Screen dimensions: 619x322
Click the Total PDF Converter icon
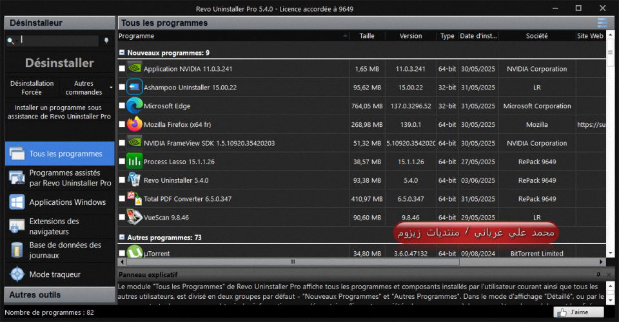tap(135, 198)
